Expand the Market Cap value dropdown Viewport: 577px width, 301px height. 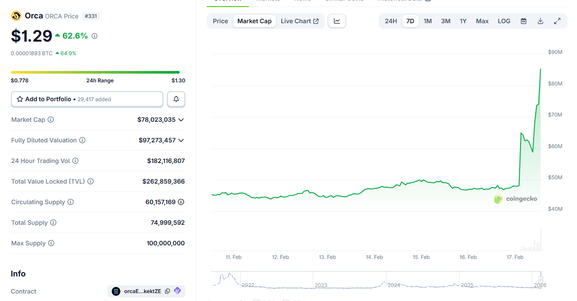coord(181,119)
